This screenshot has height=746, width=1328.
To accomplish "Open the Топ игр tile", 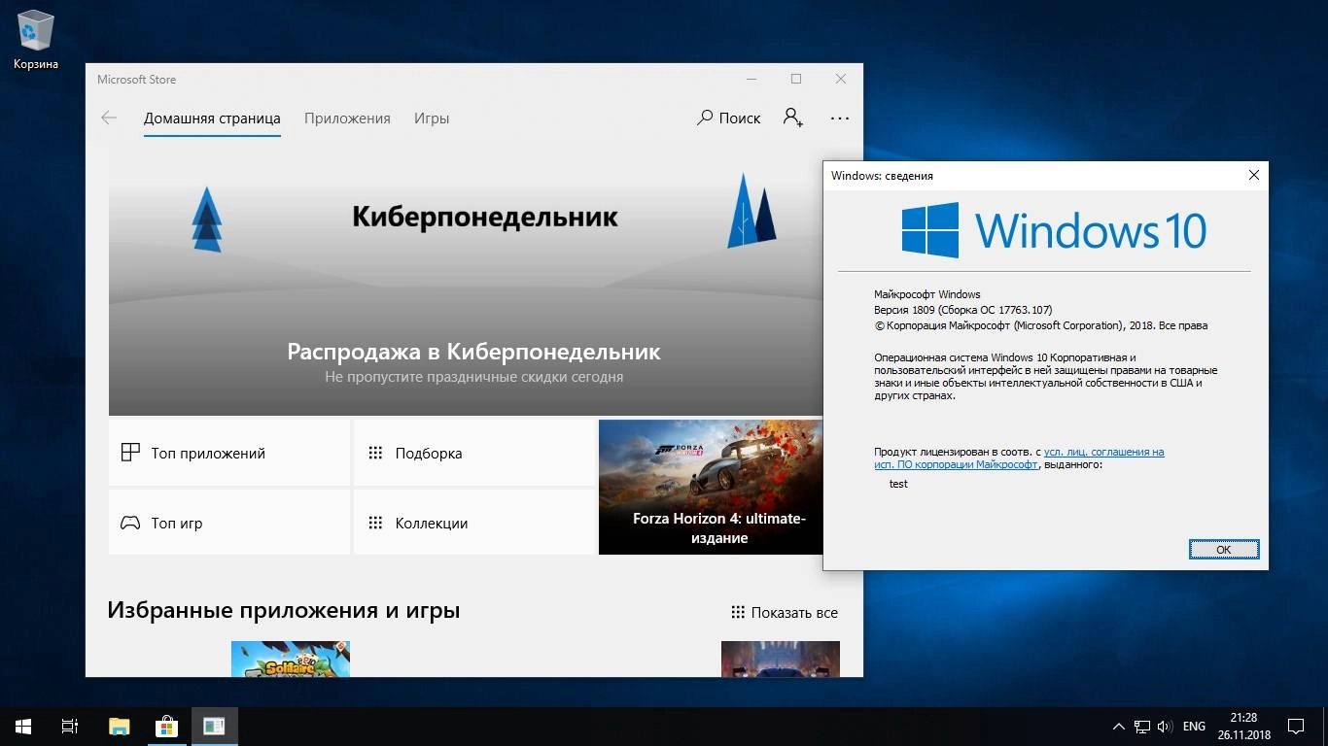I will [x=229, y=523].
